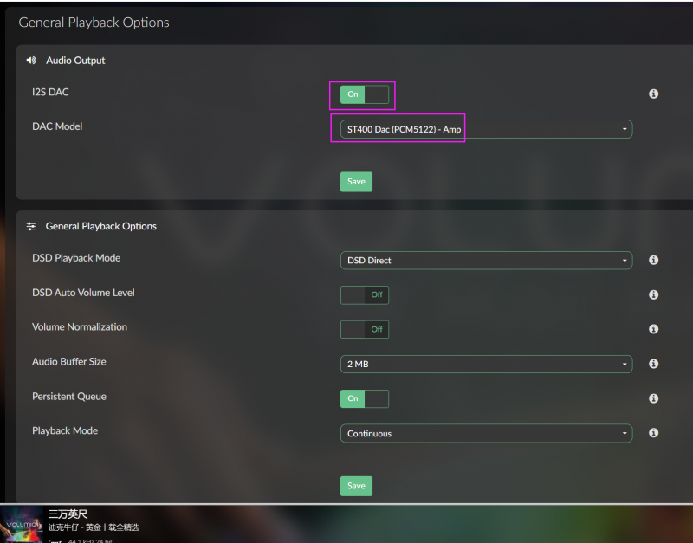
Task: Click the I2S DAC label
Action: (x=50, y=92)
